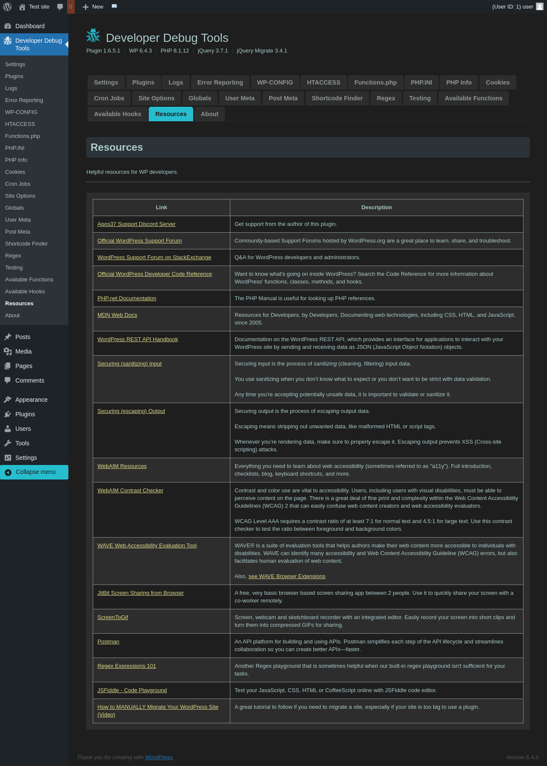Screen dimensions: 547x766
Task: Click the Collapse menu button
Action: 34,472
